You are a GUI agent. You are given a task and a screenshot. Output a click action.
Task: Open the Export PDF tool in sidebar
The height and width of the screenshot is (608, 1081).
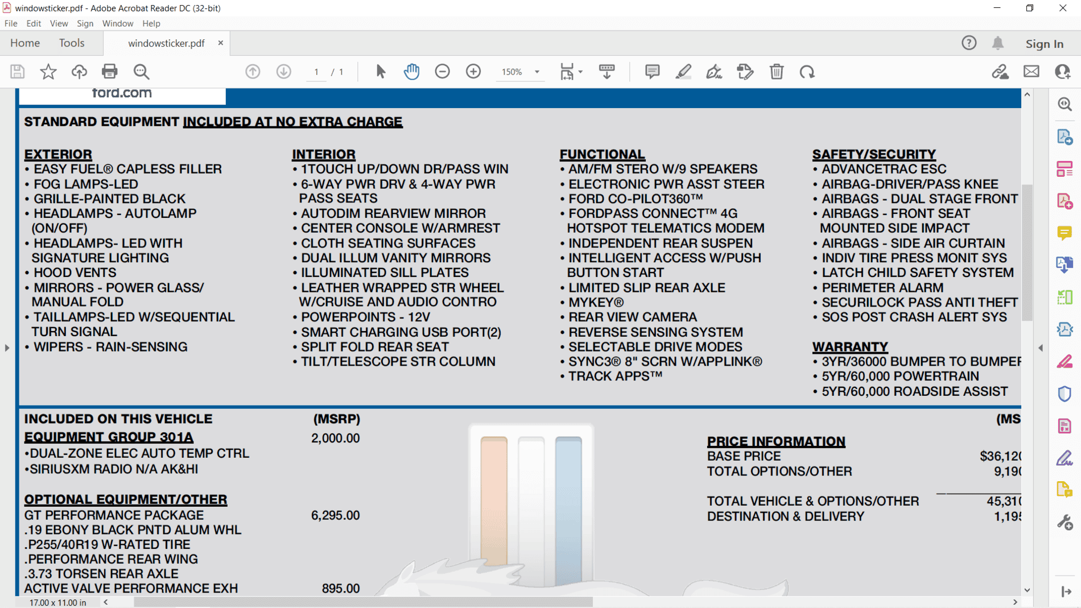coord(1065,137)
